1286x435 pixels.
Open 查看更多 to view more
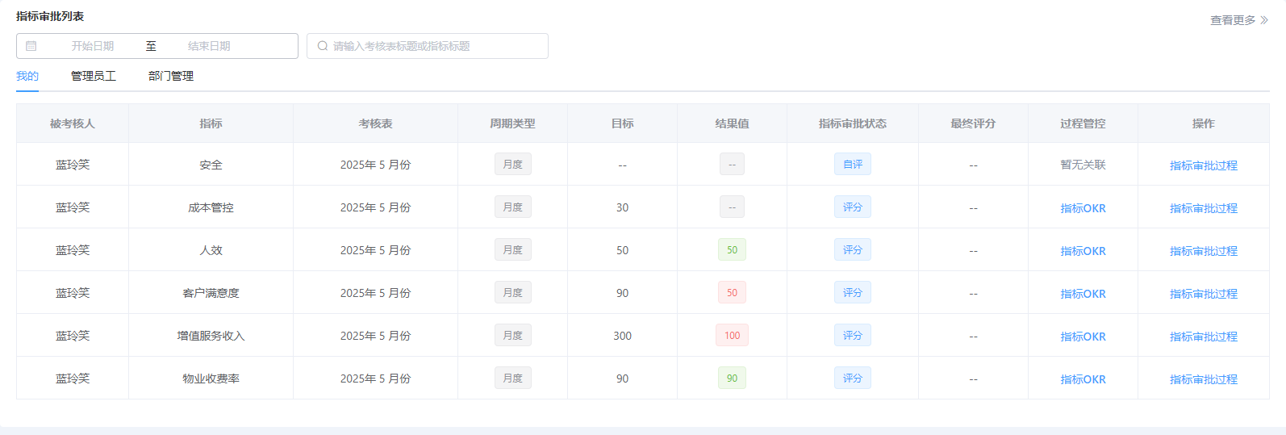coord(1233,20)
